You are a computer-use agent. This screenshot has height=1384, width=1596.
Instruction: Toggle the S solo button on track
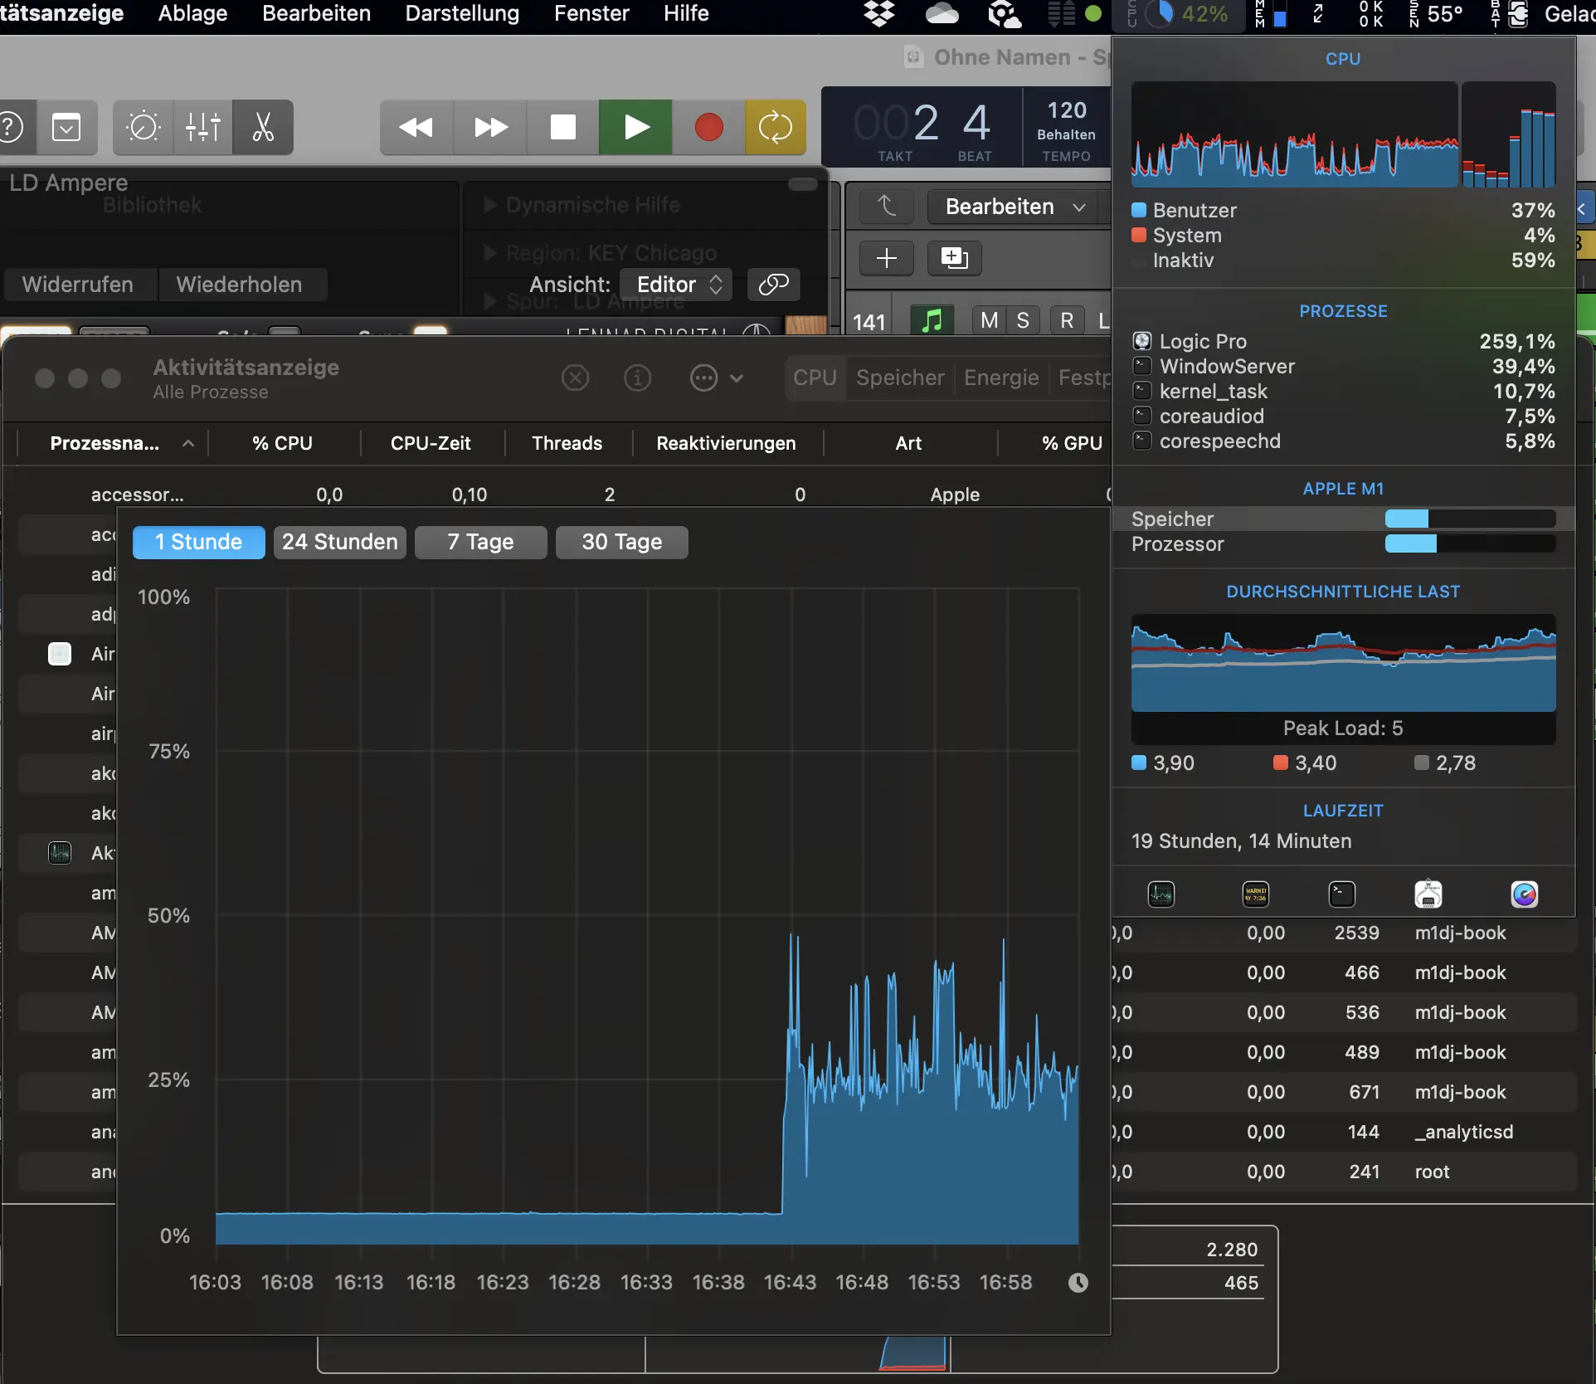[x=1023, y=321]
